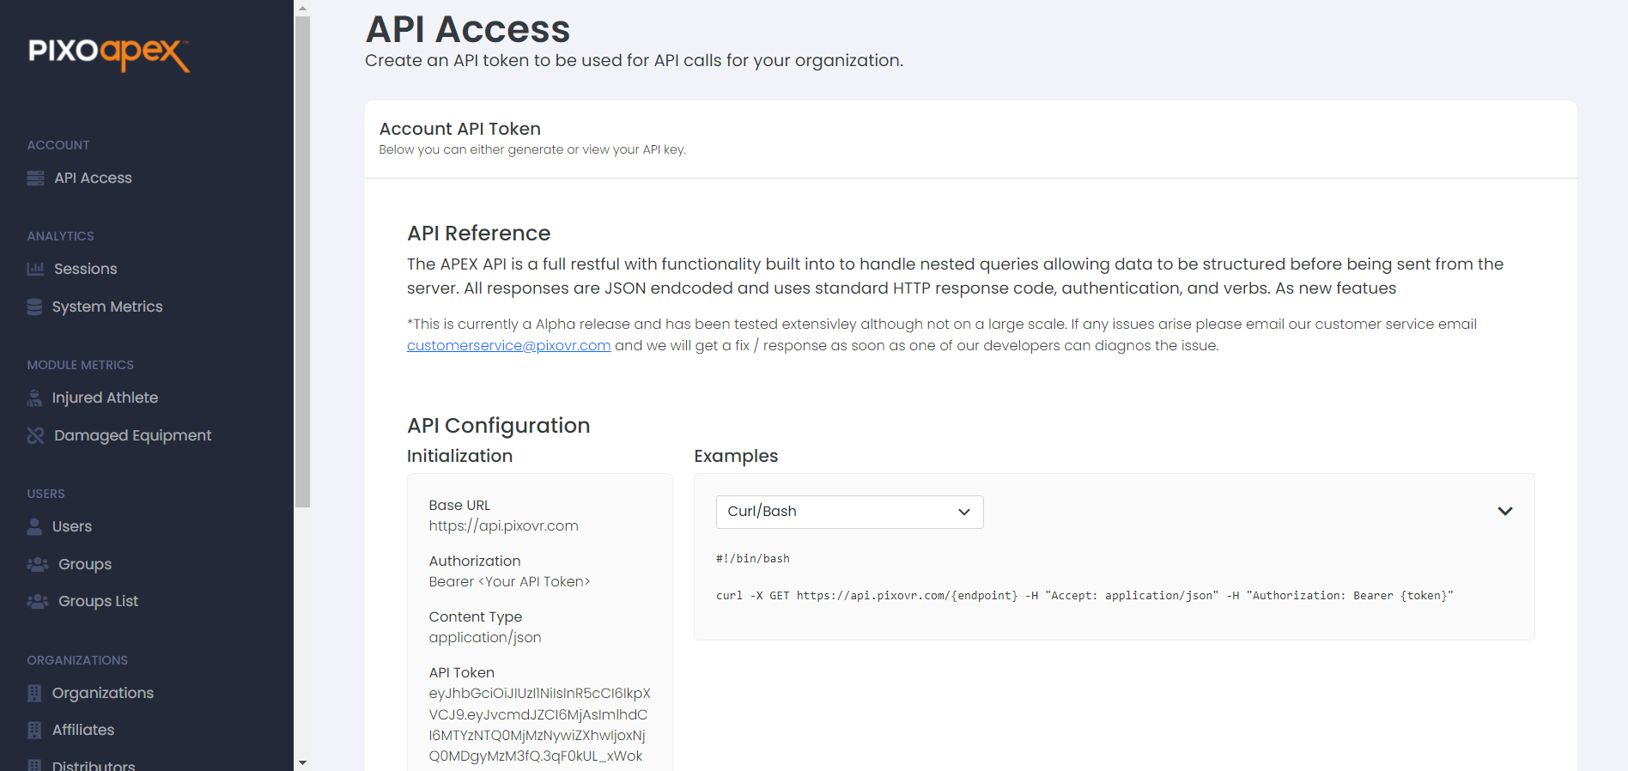This screenshot has width=1628, height=771.
Task: Click the API token text
Action: click(x=538, y=725)
